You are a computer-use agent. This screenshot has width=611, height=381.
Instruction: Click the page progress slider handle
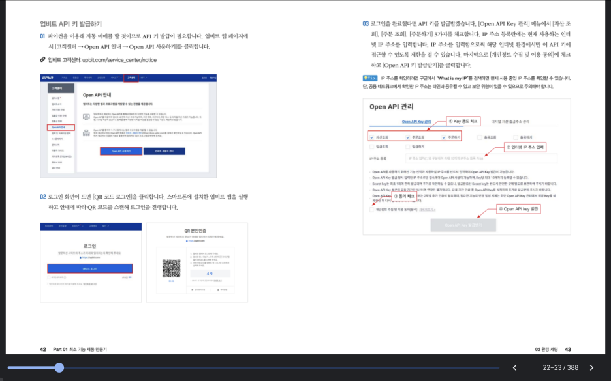[59, 367]
